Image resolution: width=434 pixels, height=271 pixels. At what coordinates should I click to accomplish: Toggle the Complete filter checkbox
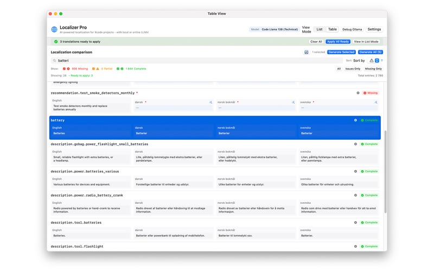click(x=118, y=69)
